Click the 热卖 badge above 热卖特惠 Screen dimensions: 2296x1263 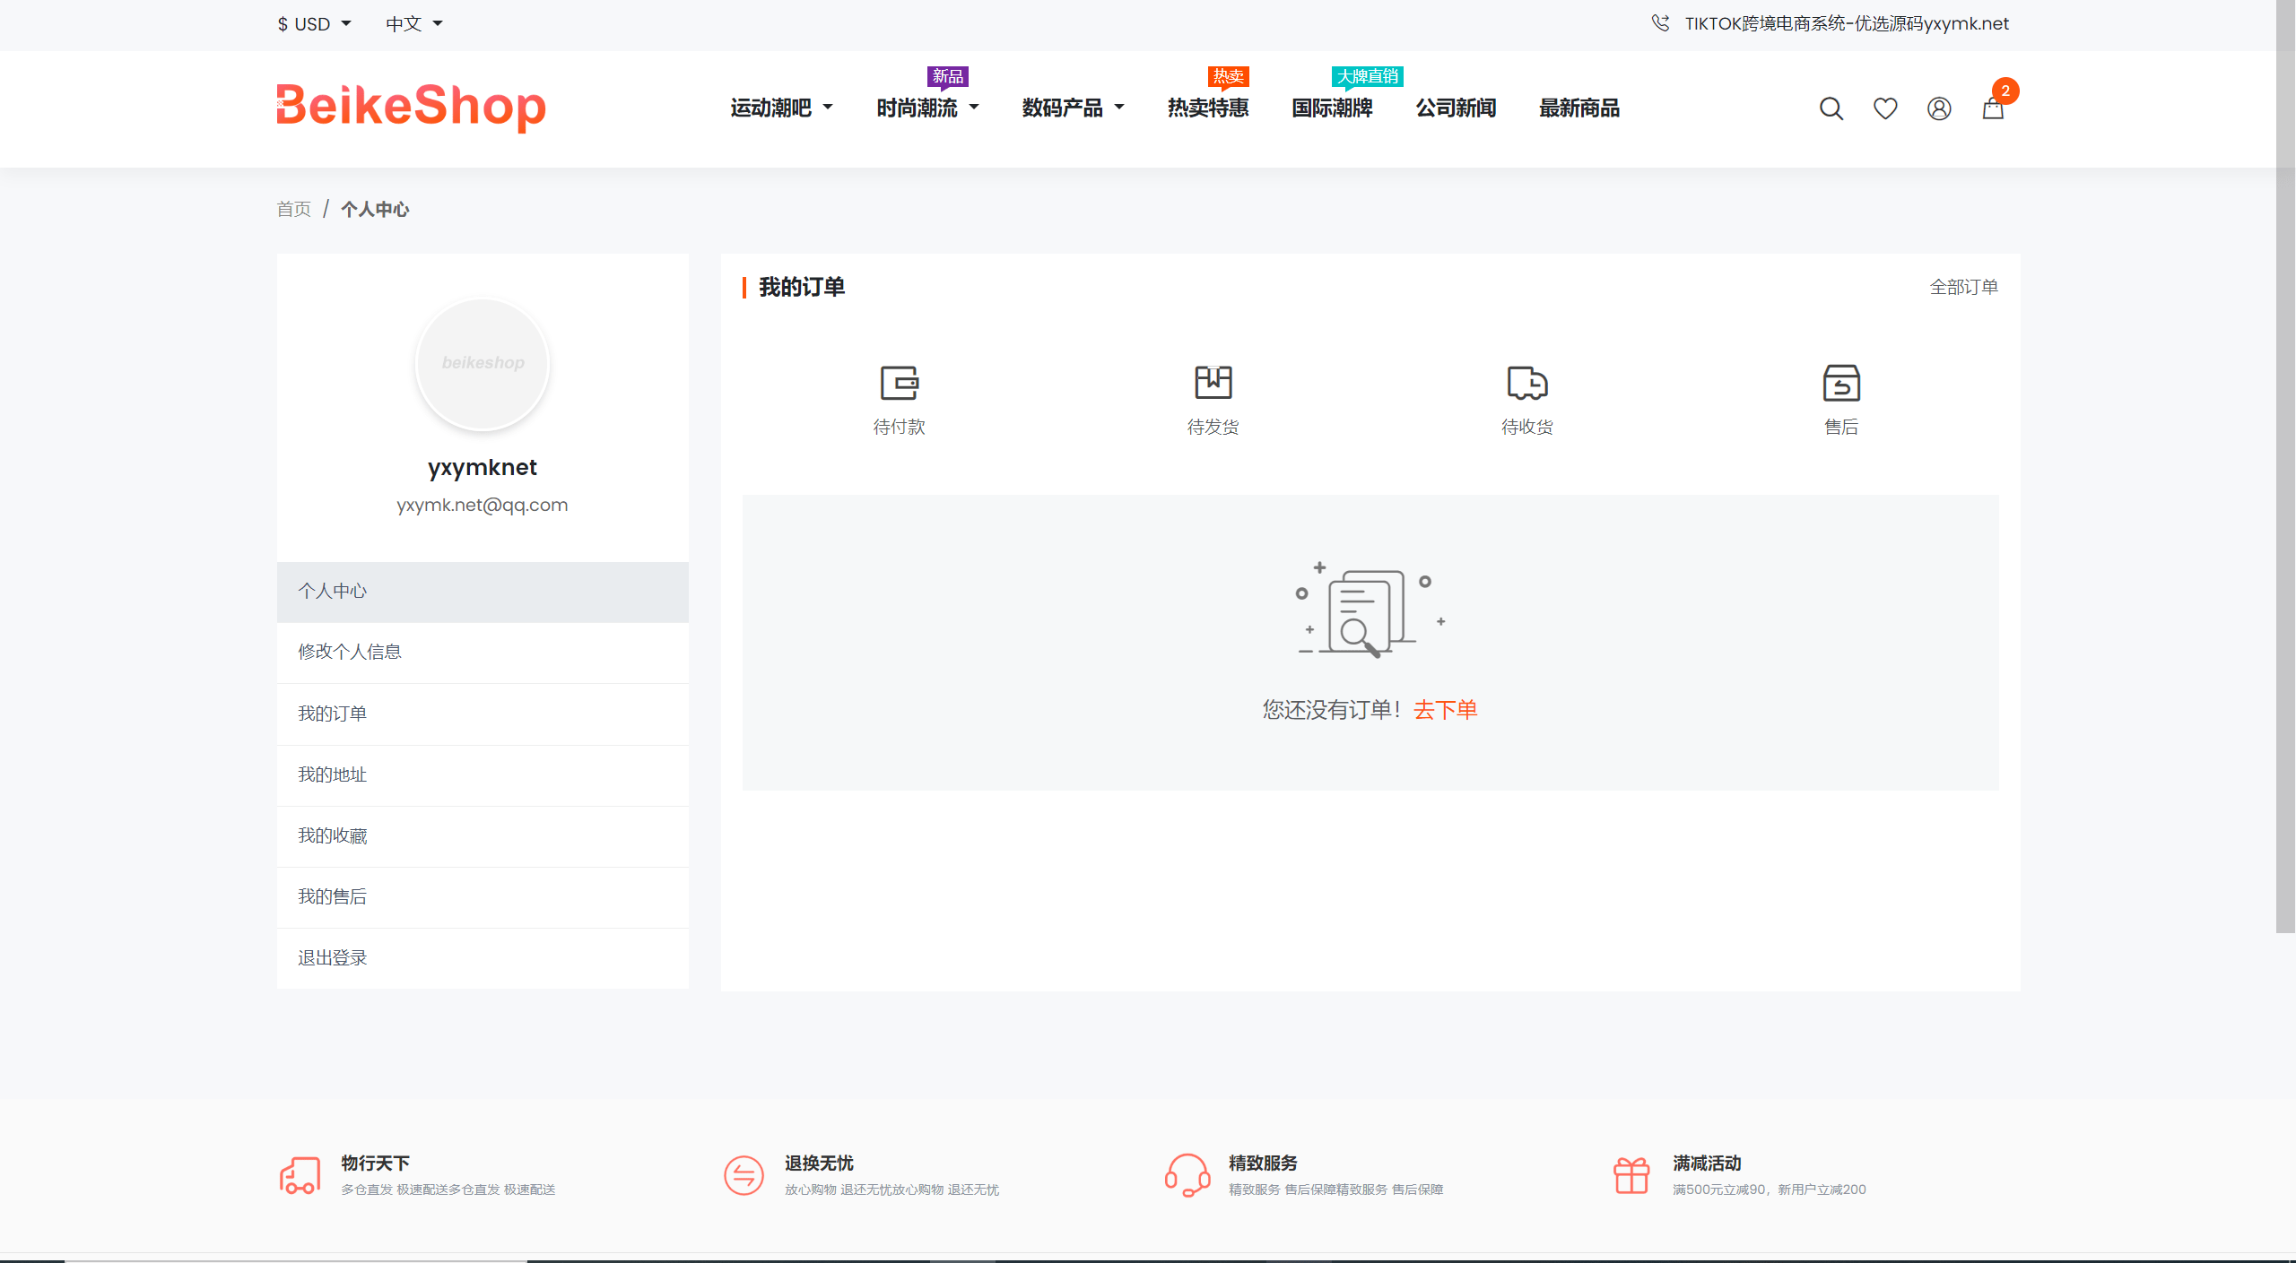coord(1228,77)
